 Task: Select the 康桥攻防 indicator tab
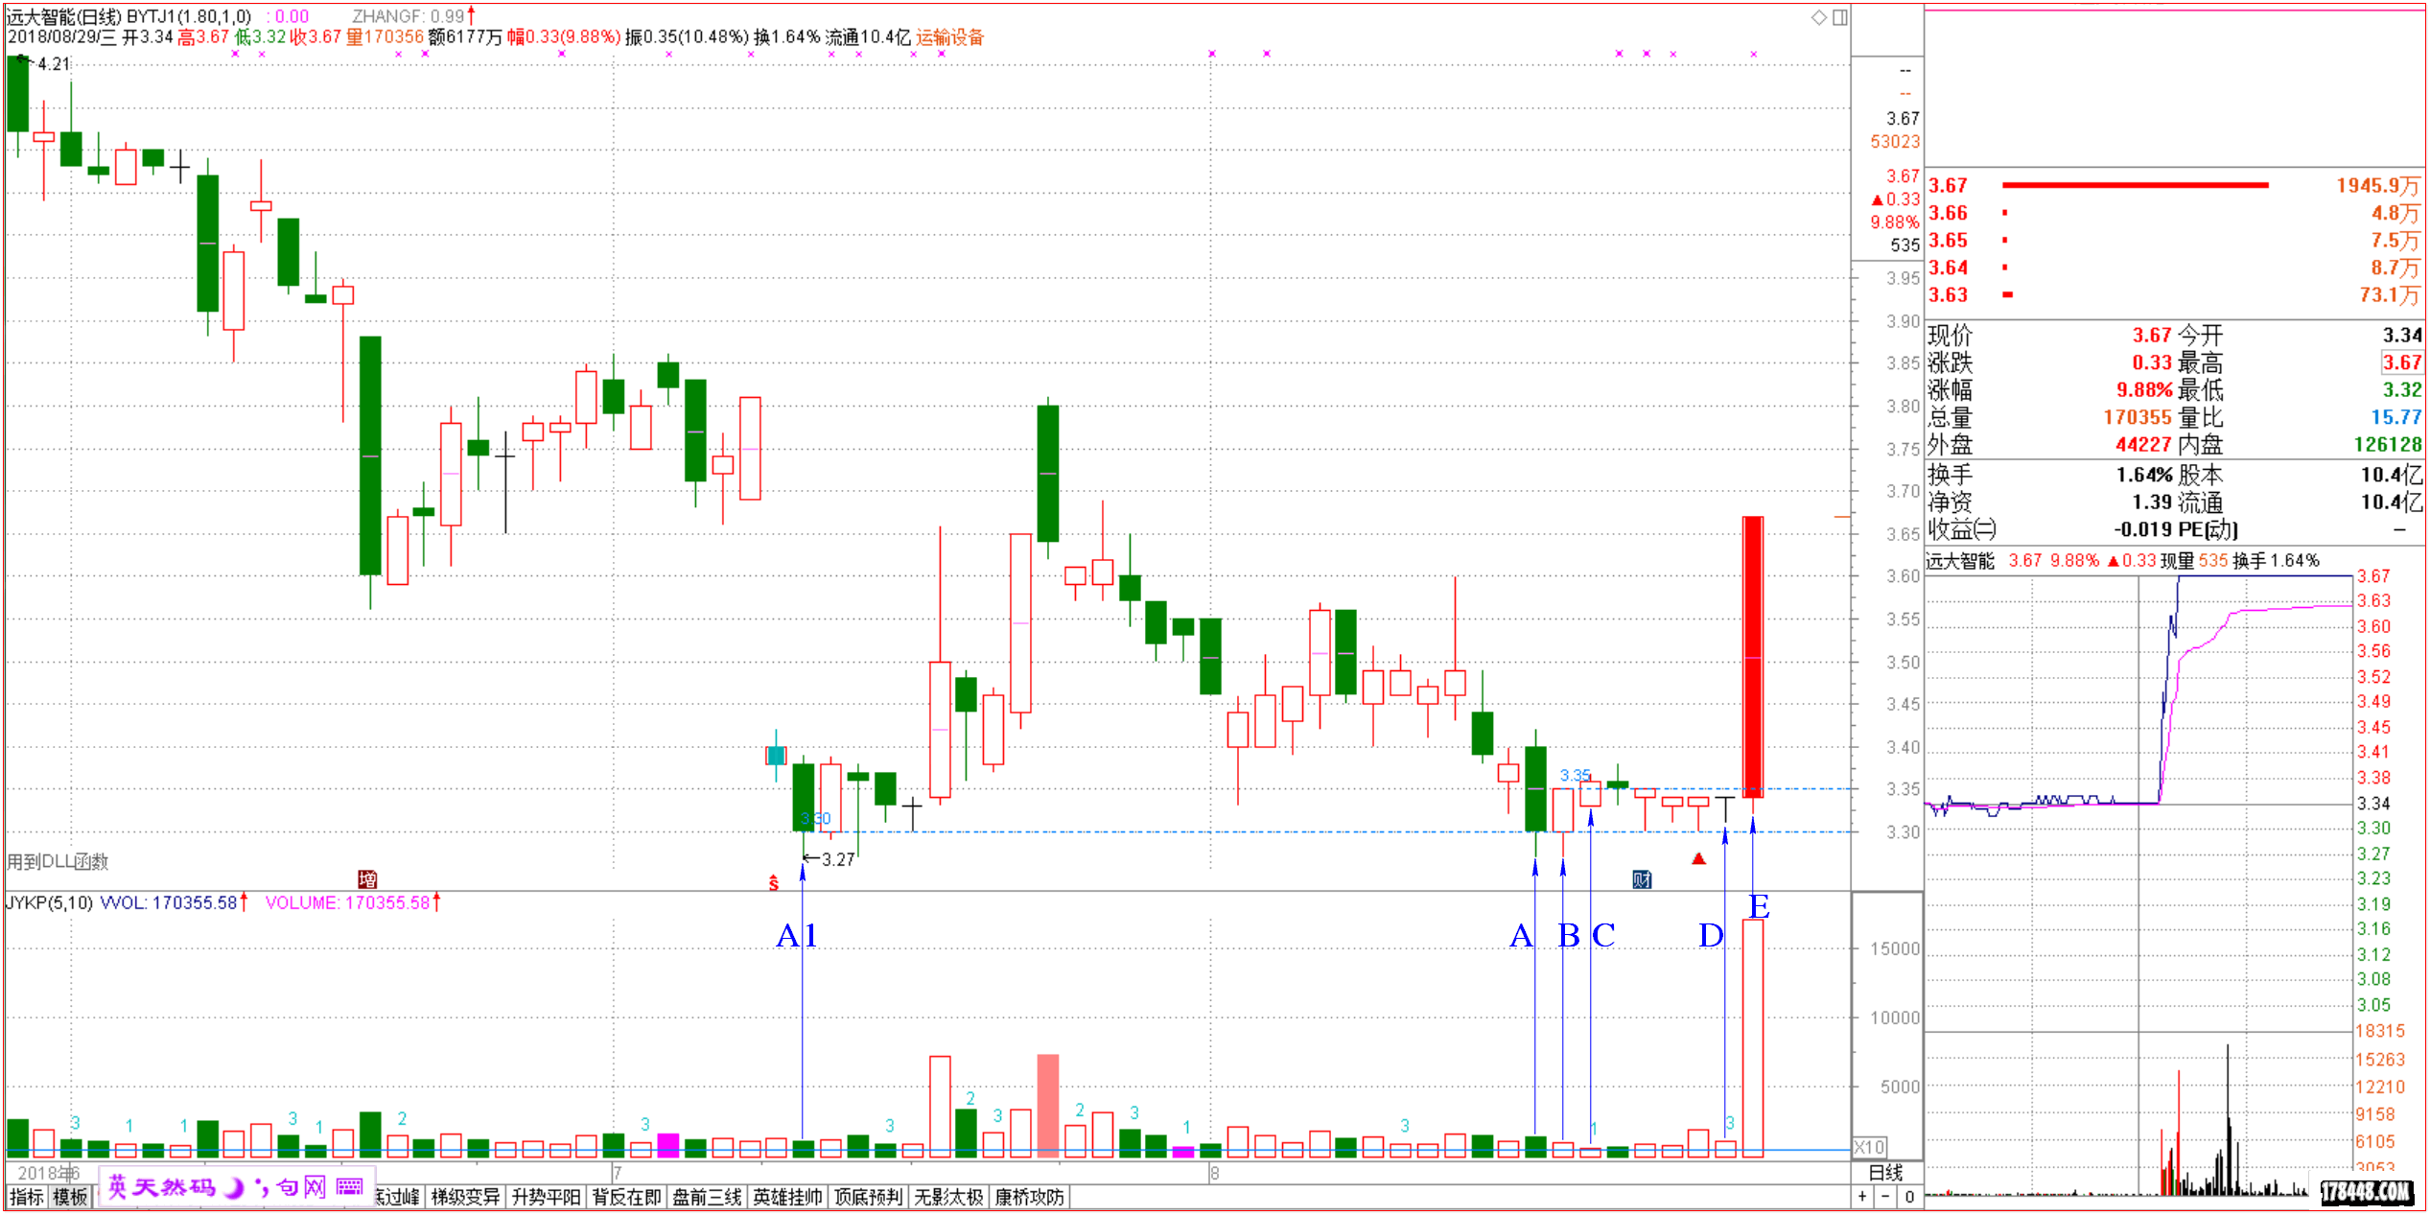pos(1029,1197)
